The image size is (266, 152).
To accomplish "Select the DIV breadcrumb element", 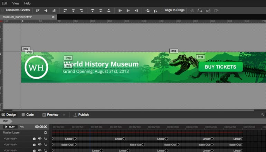I will pos(6,121).
